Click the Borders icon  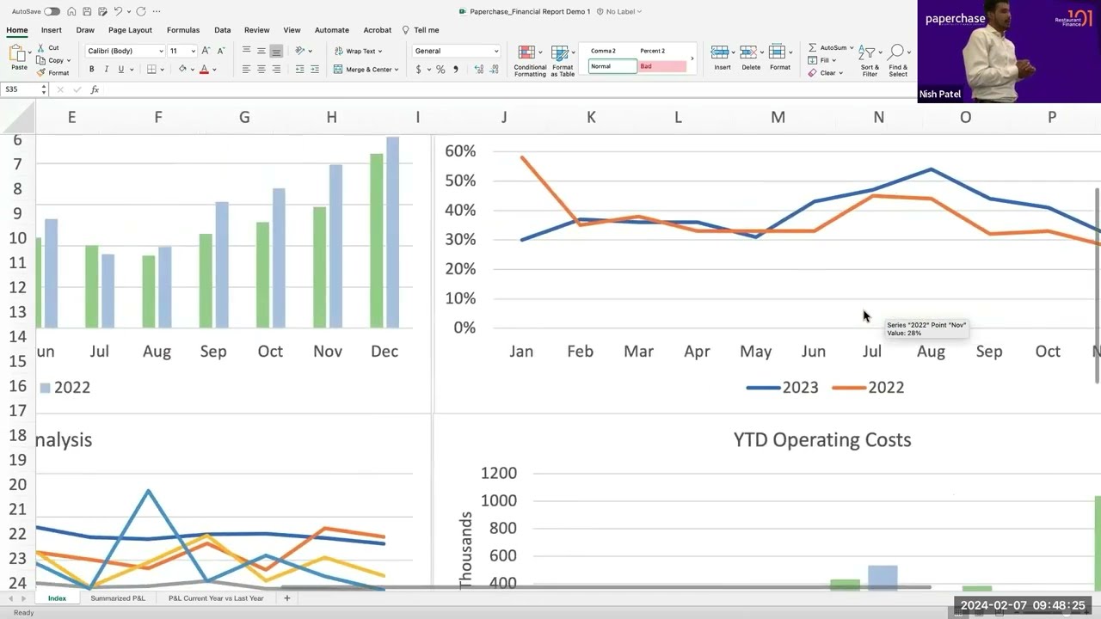(x=151, y=70)
